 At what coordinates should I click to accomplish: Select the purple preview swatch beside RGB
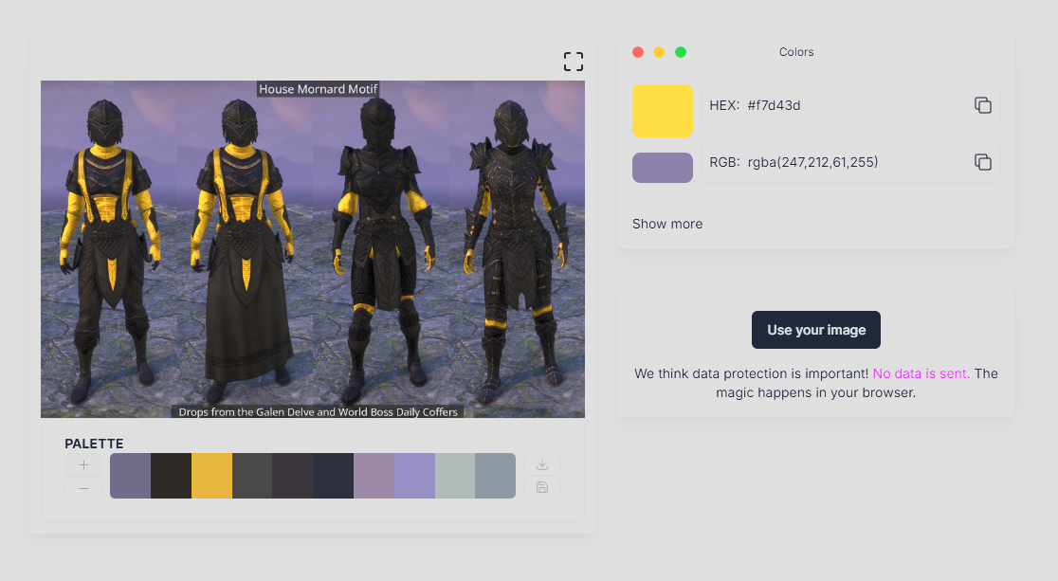click(x=663, y=168)
